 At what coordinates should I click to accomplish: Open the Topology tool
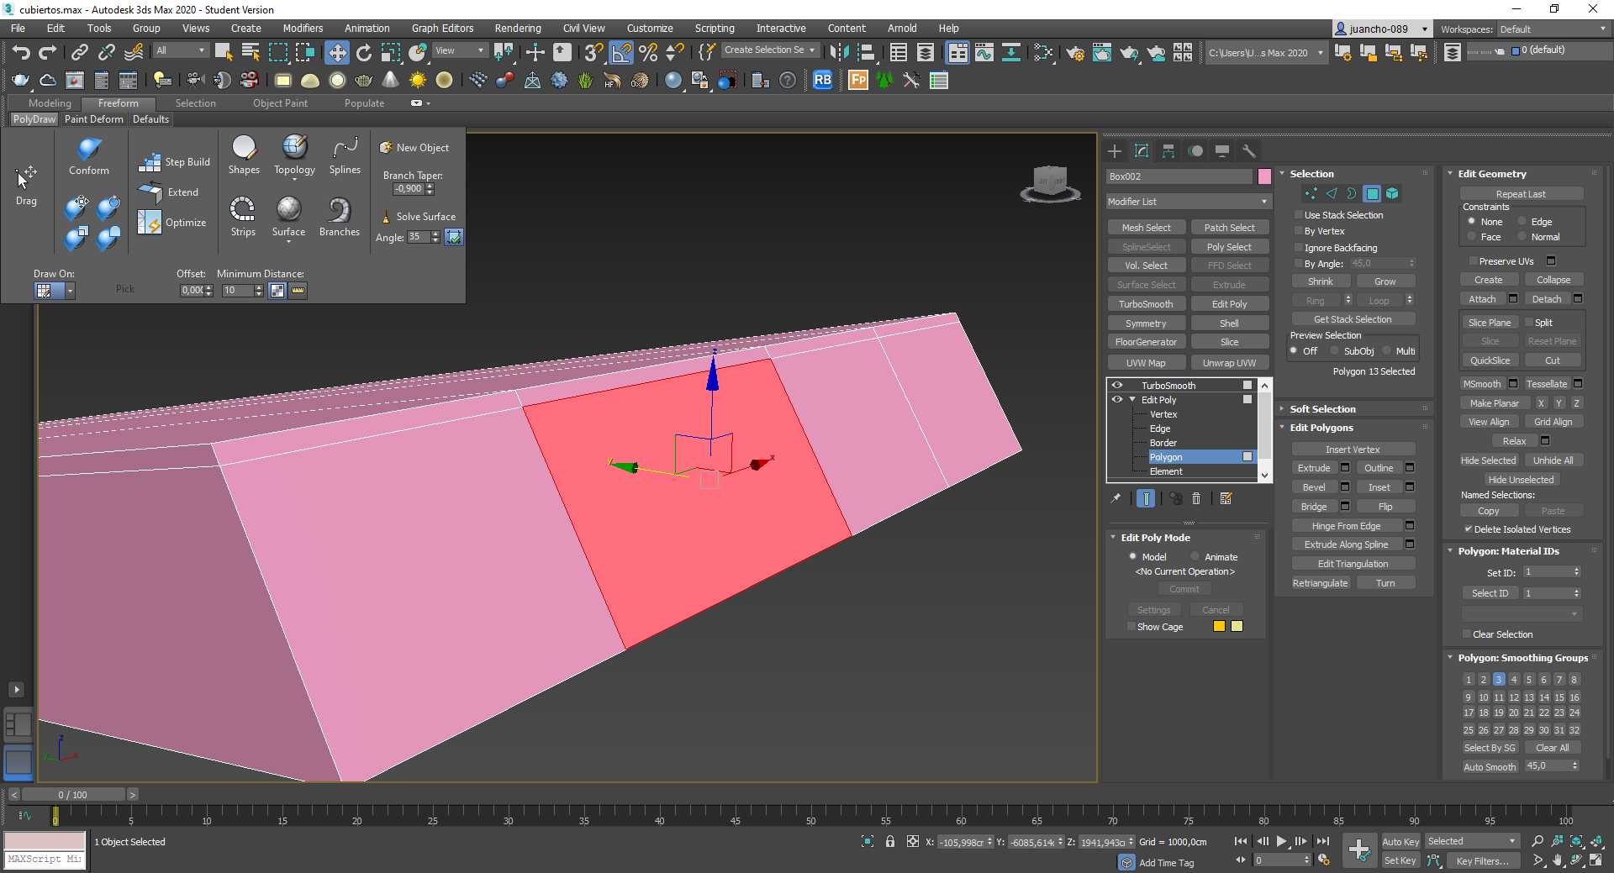294,155
